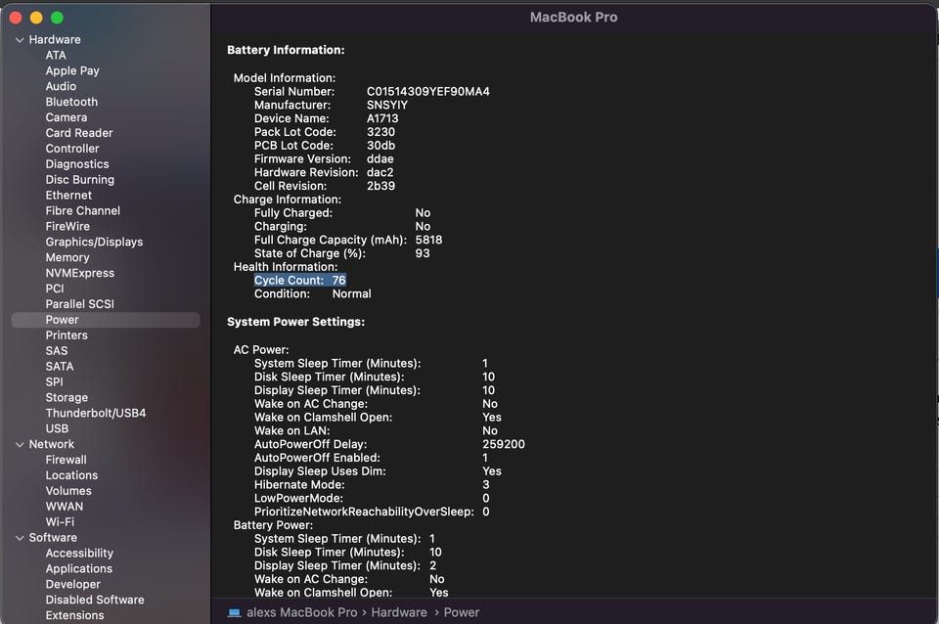The width and height of the screenshot is (939, 624).
Task: Select PCI in the sidebar
Action: [55, 289]
